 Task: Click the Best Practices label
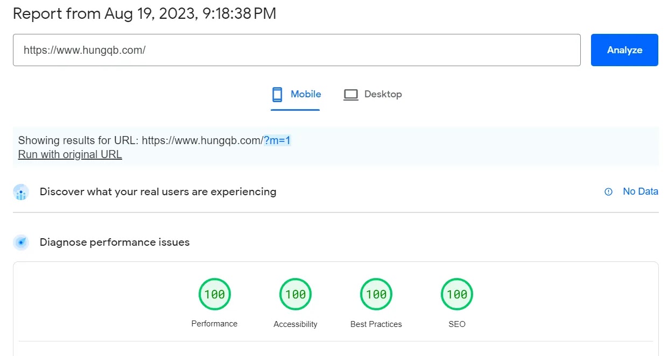tap(376, 324)
